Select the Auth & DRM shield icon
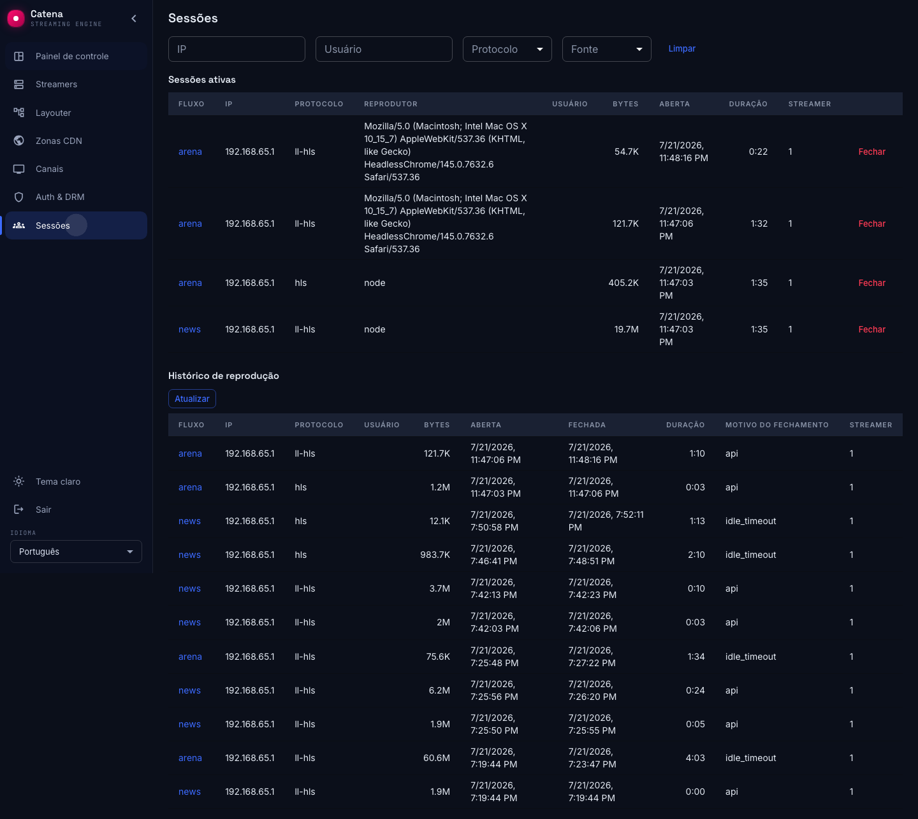 click(19, 197)
